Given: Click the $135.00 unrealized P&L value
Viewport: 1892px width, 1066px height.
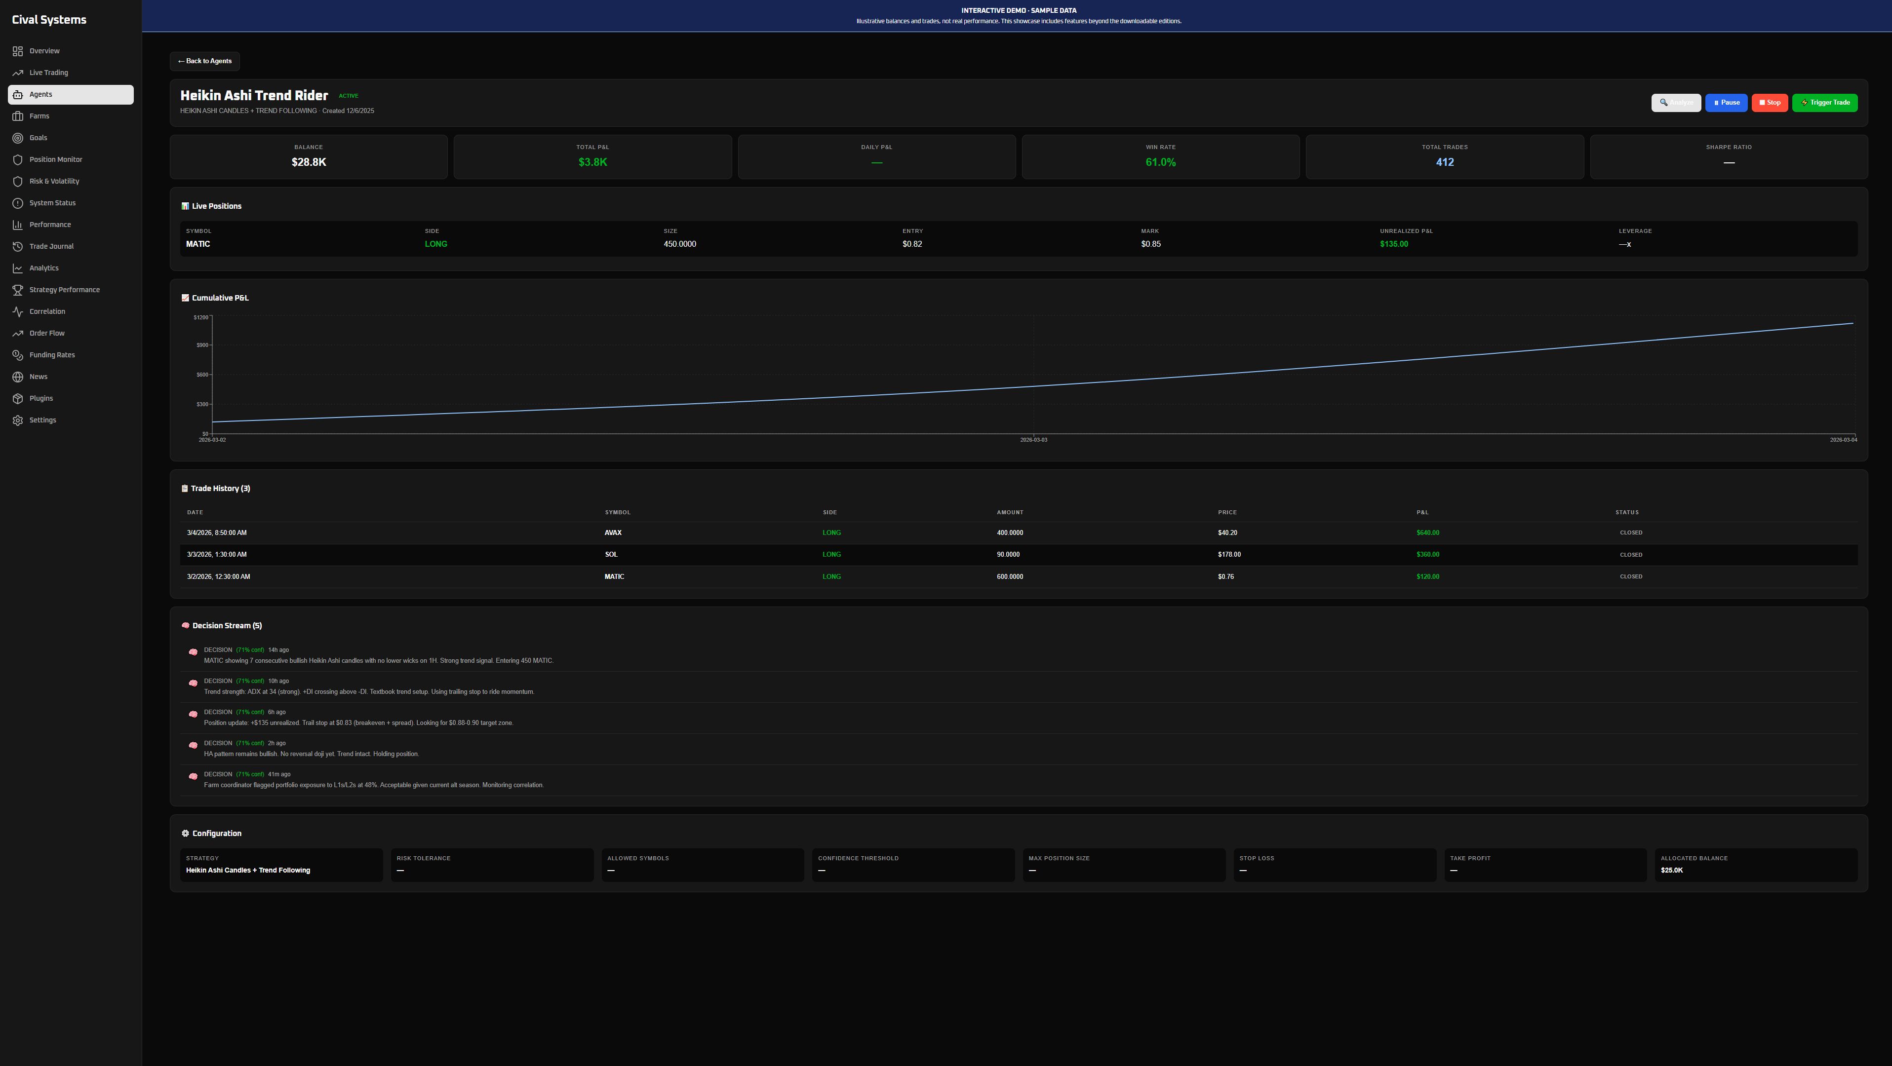Looking at the screenshot, I should (1393, 244).
